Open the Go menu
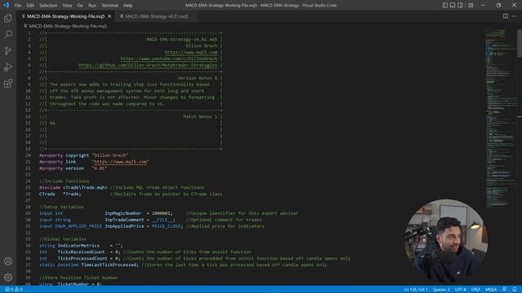Image resolution: width=522 pixels, height=293 pixels. click(80, 6)
